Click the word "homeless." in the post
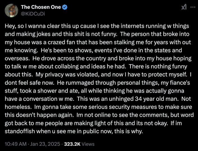The image size is (198, 151). click(18, 107)
